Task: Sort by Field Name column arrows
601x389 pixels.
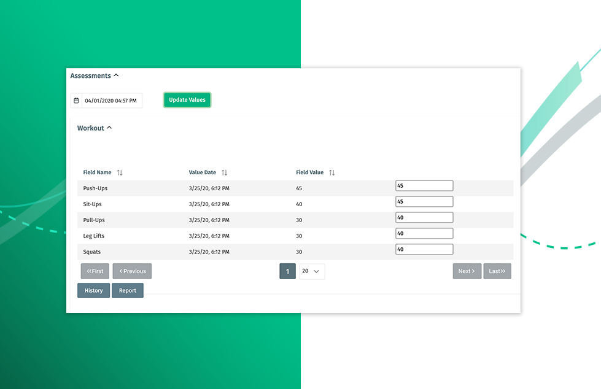Action: pyautogui.click(x=120, y=173)
